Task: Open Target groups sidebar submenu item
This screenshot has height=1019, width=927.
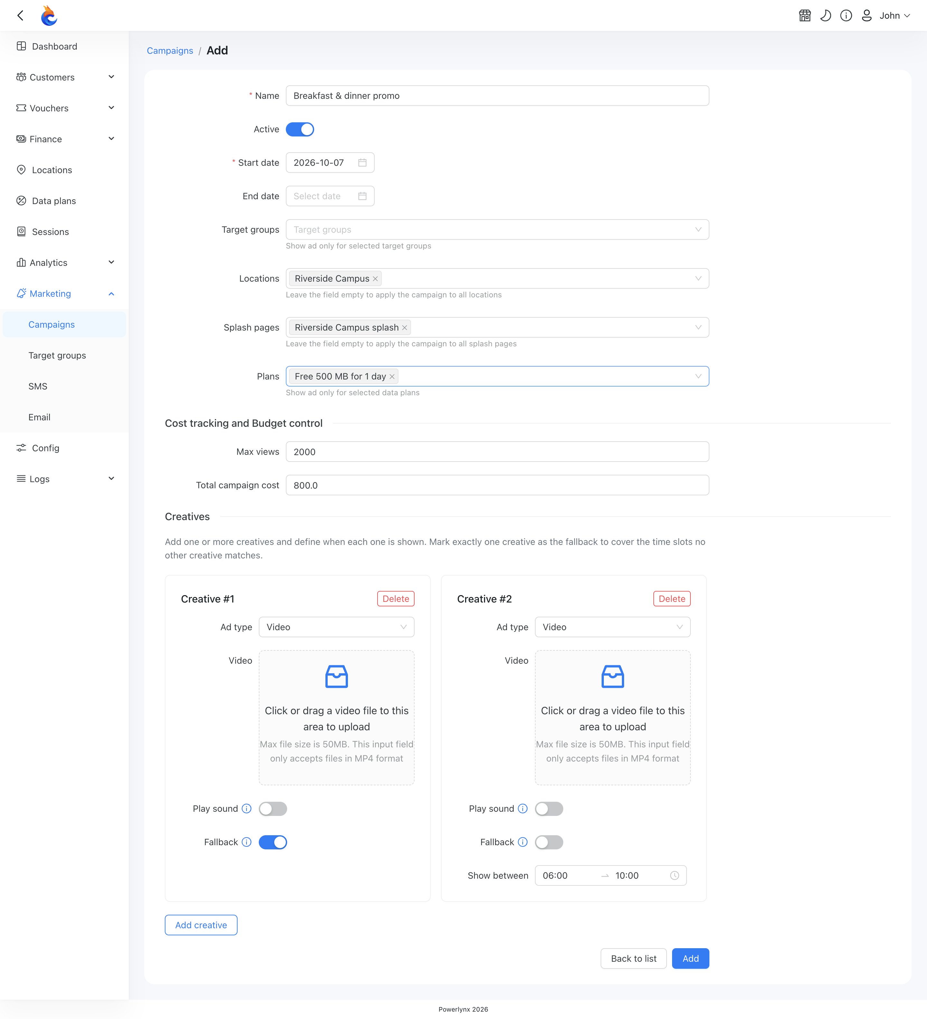Action: click(x=64, y=355)
